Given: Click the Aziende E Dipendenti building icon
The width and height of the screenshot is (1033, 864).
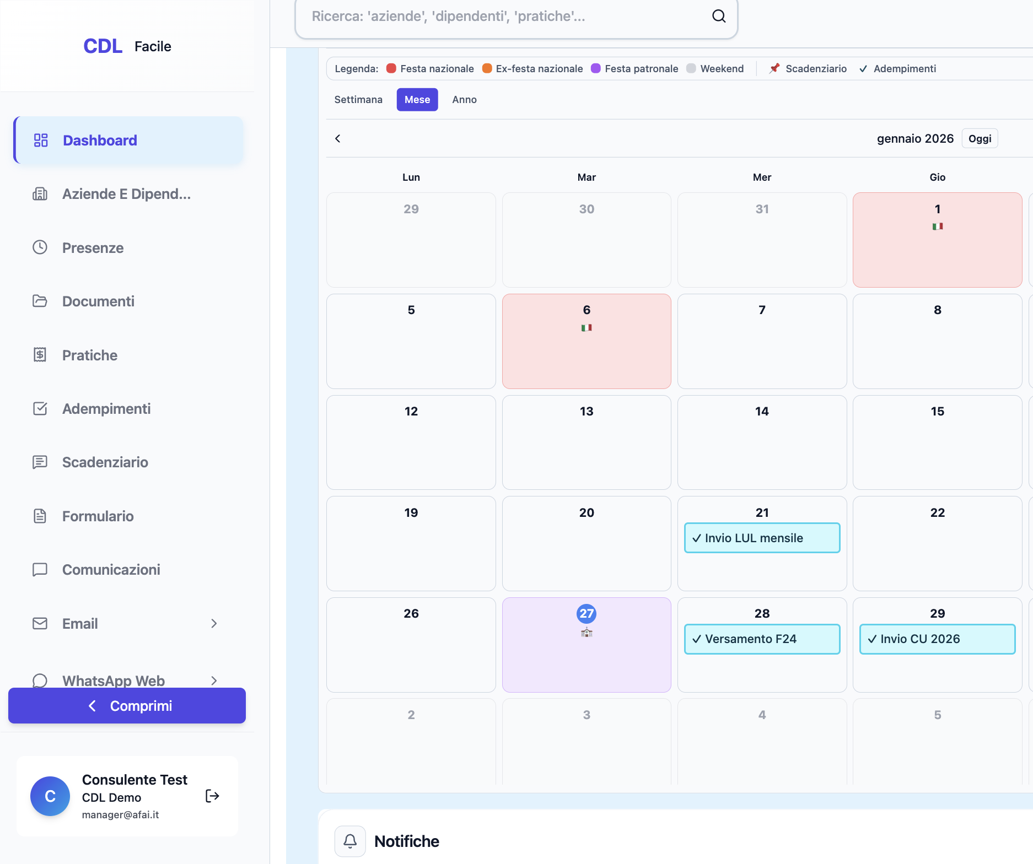Looking at the screenshot, I should coord(40,194).
